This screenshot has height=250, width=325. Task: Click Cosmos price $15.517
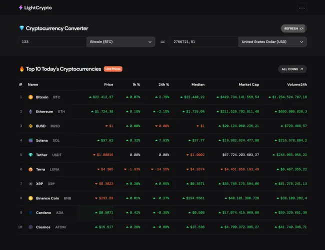tap(106, 227)
